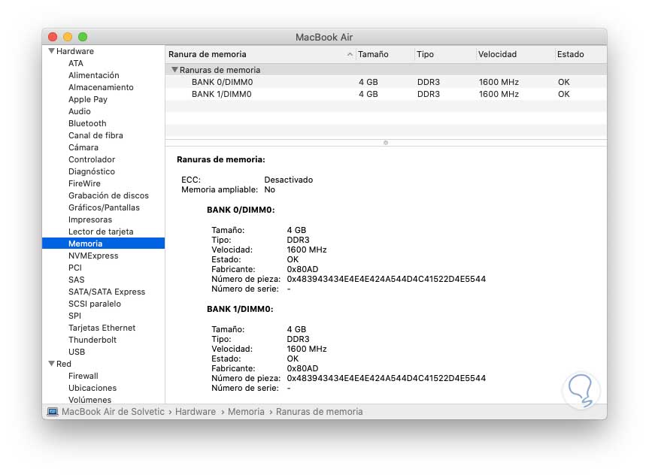Select SCSI paralelo
Screen dimensions: 649x475
pyautogui.click(x=95, y=304)
